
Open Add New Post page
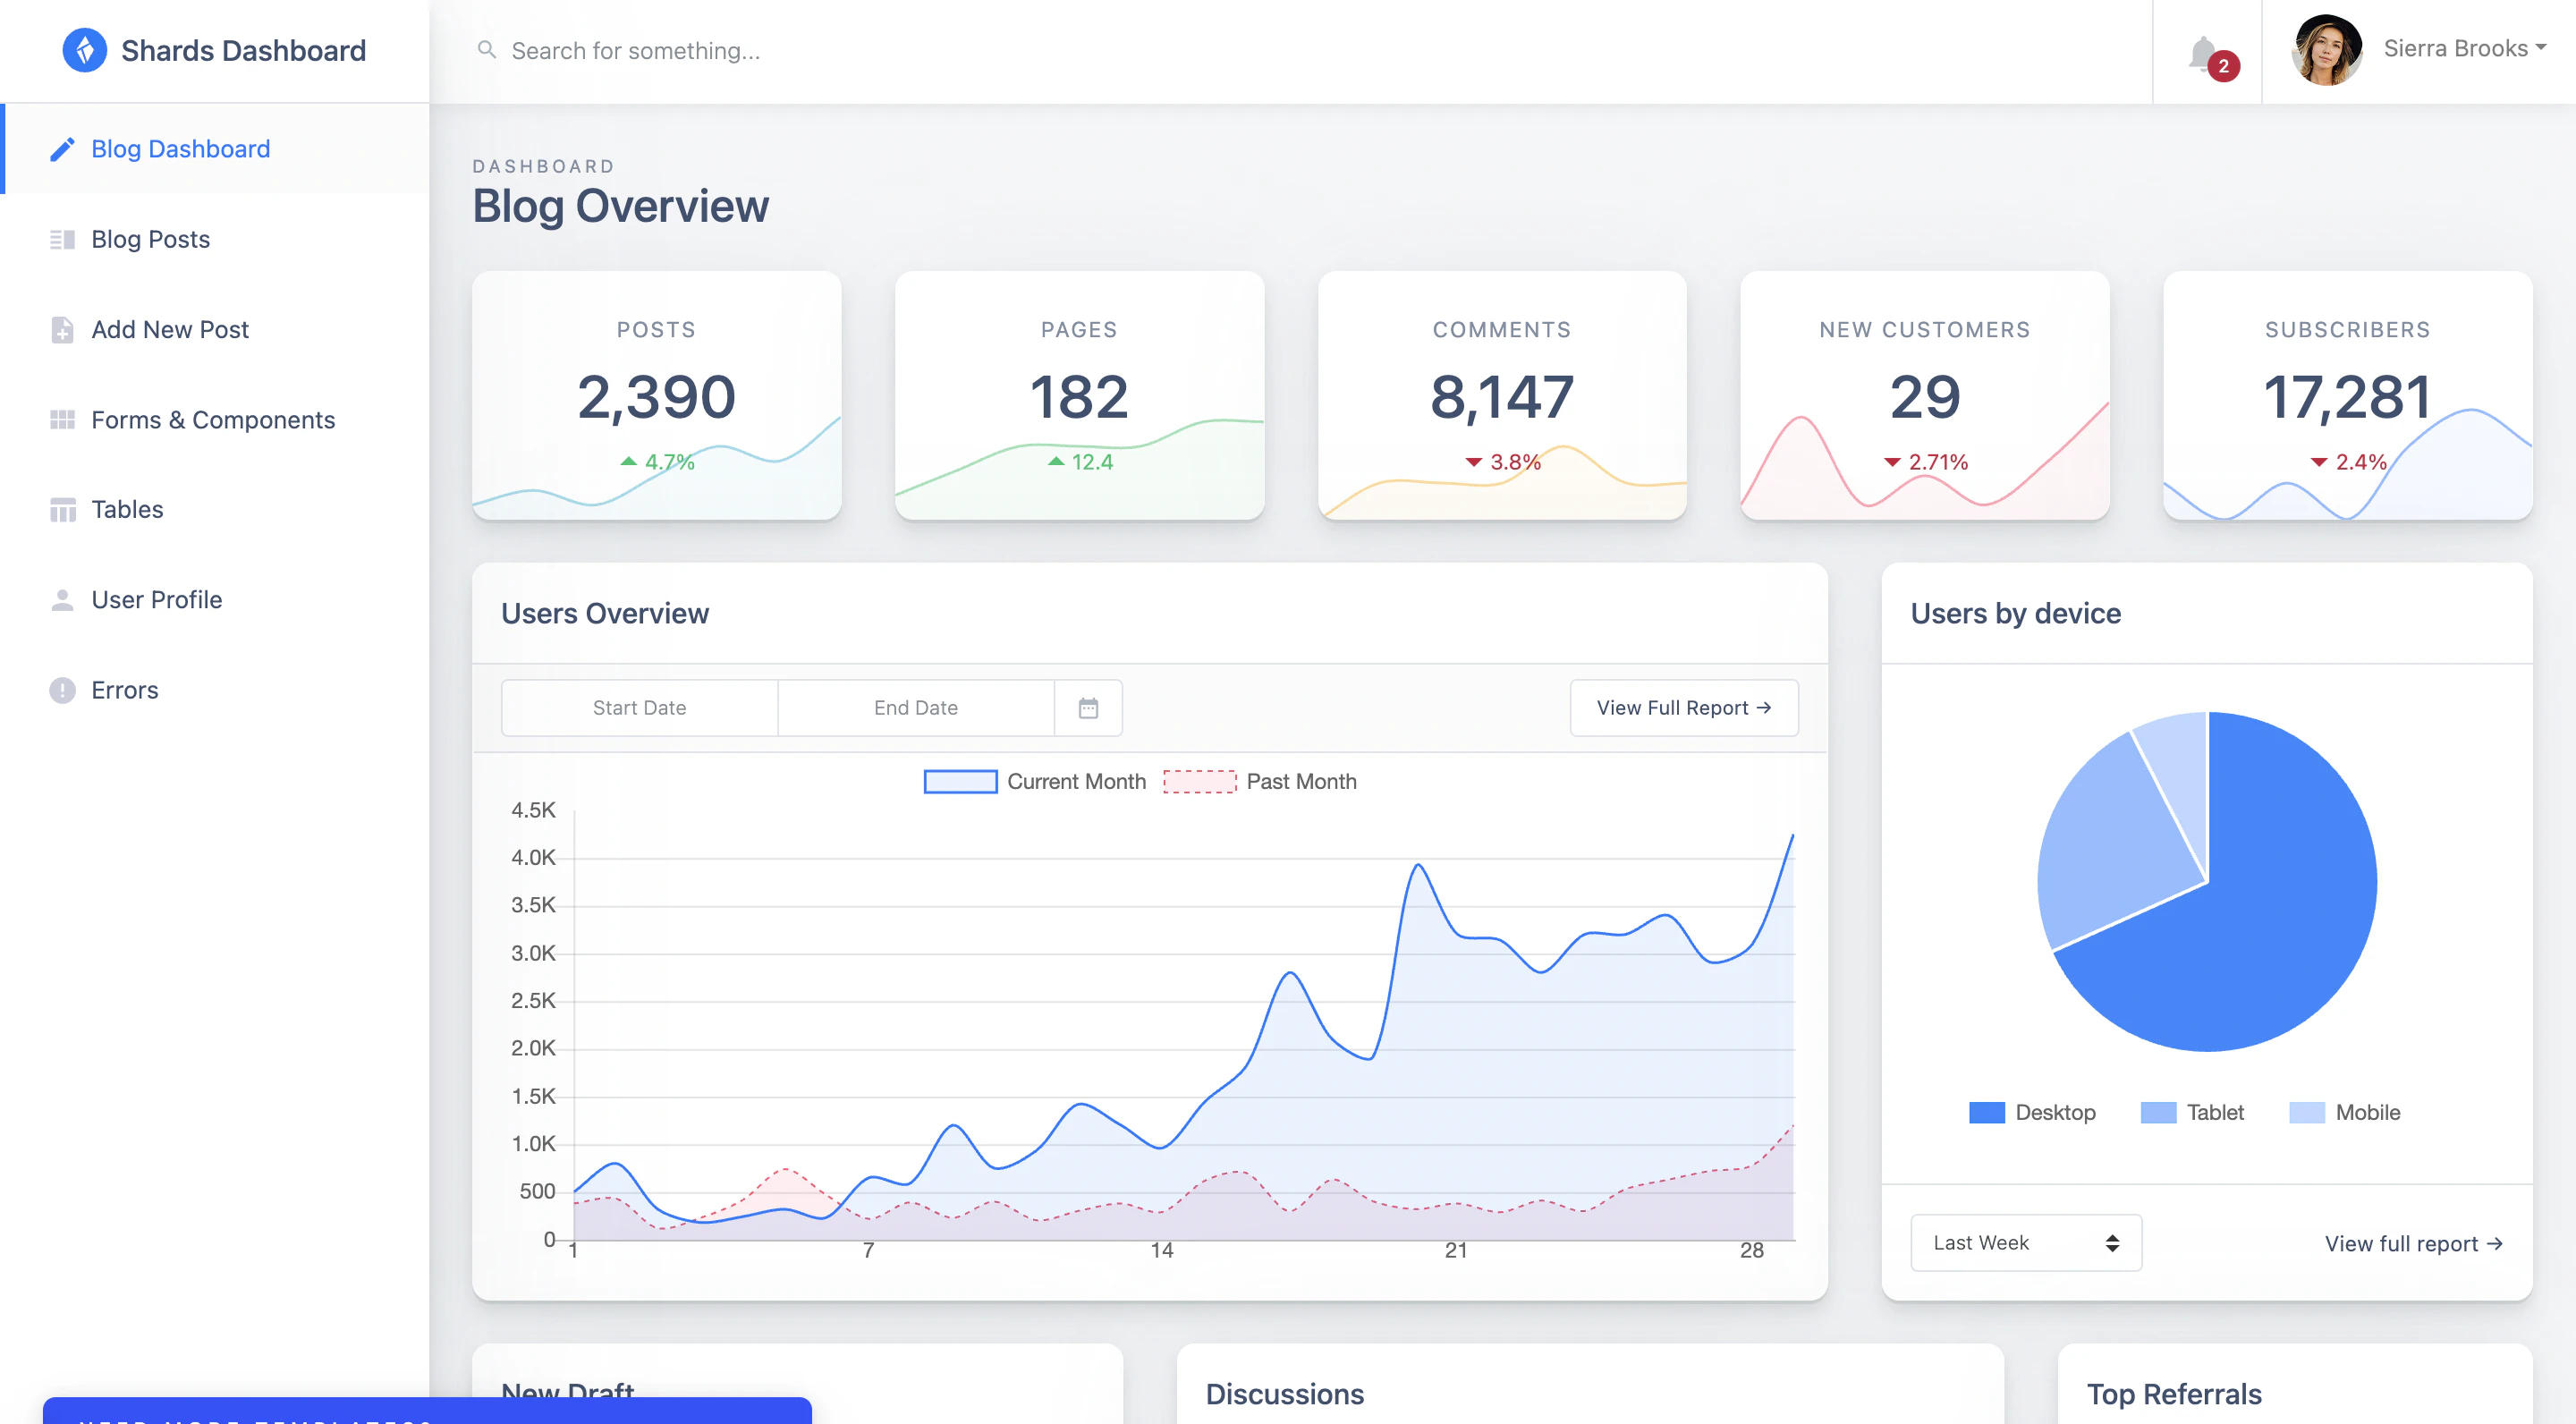pos(215,329)
